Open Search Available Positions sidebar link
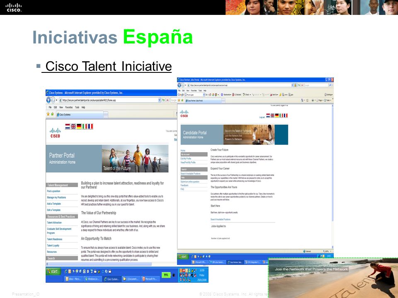The height and width of the screenshot is (298, 398). (x=190, y=173)
